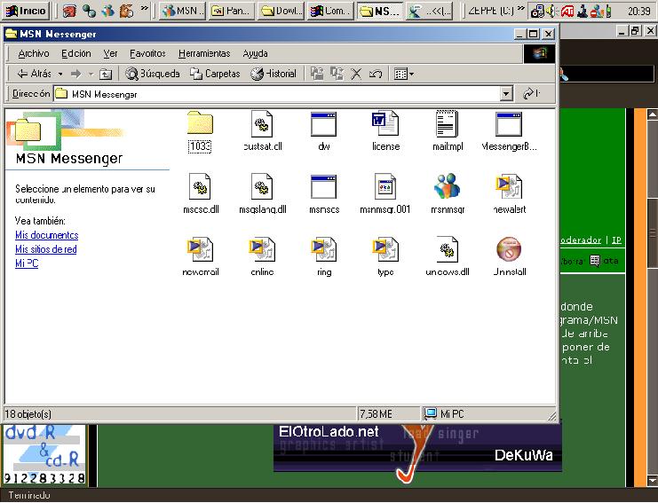This screenshot has height=503, width=658.
Task: Expand the quick launch chevron
Action: pos(144,9)
